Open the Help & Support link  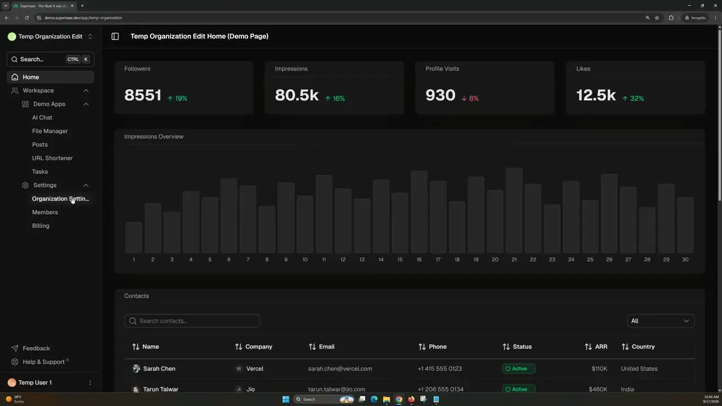pos(45,362)
